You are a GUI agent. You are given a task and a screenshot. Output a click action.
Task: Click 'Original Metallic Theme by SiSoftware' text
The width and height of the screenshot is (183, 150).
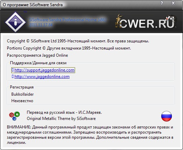61,119
